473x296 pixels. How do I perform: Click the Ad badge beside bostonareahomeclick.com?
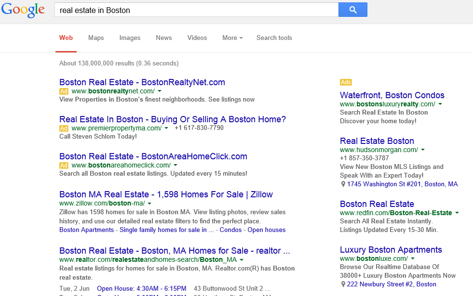[64, 165]
